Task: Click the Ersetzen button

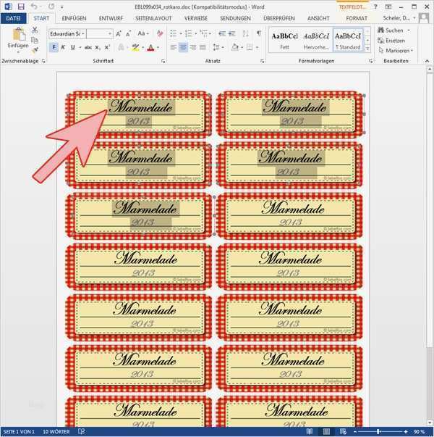Action: pyautogui.click(x=391, y=41)
